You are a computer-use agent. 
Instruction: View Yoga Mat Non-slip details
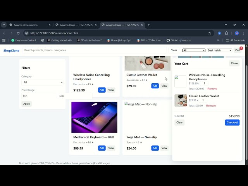click(x=164, y=148)
